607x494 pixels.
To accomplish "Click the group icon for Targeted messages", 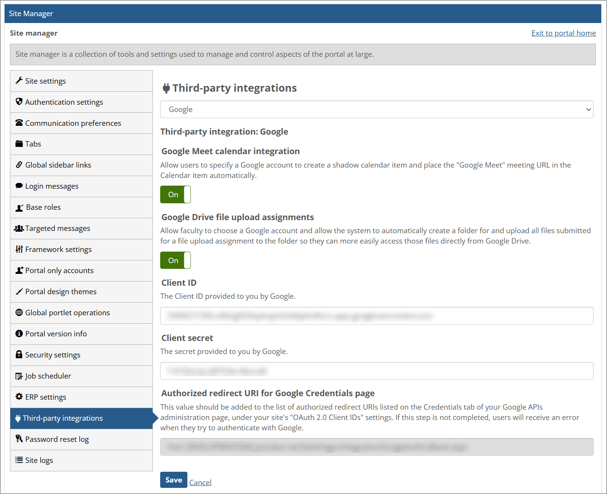I will click(x=19, y=228).
